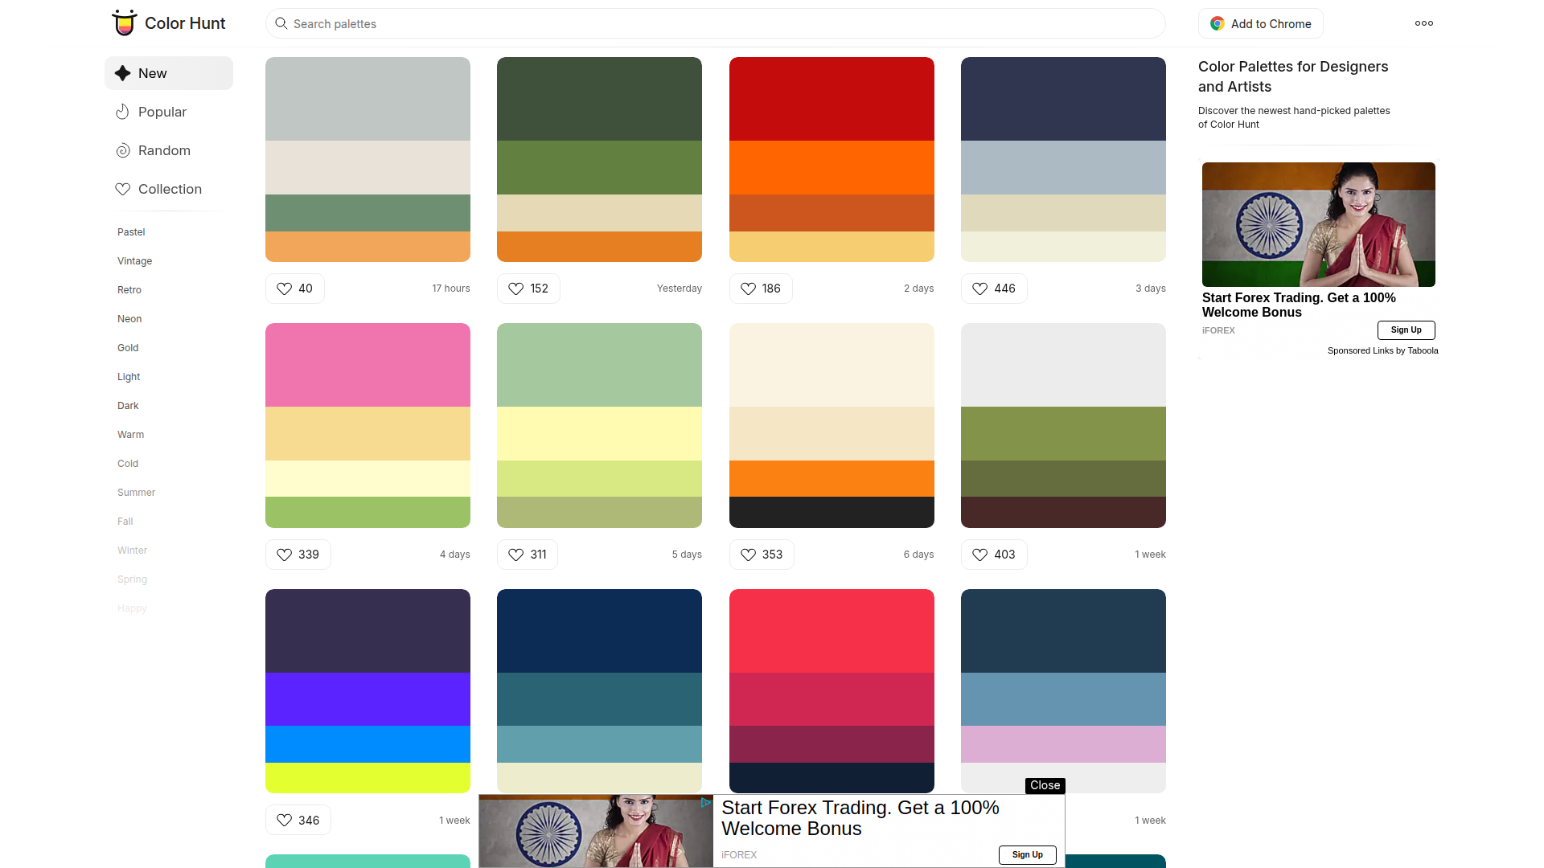Viewport: 1544px width, 868px height.
Task: Click the dark navy swatch atop the 446-like palette
Action: 1063,99
